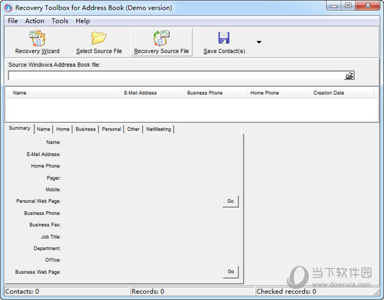Switch to the Name tab
384x300 pixels.
[x=44, y=129]
